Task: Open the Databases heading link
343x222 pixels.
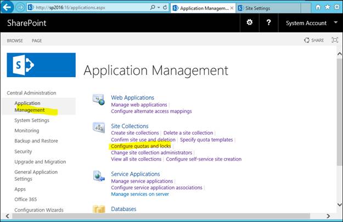Action: (123, 209)
